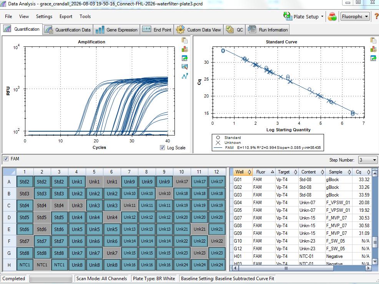Click the baseline threshold curve icon
Image resolution: width=379 pixels, height=284 pixels.
pyautogui.click(x=185, y=76)
